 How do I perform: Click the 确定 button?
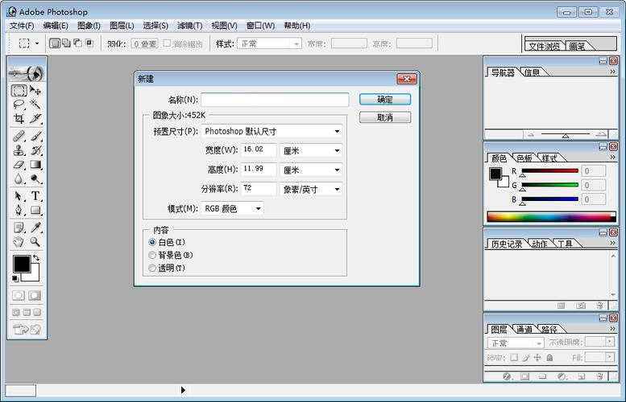tap(385, 100)
